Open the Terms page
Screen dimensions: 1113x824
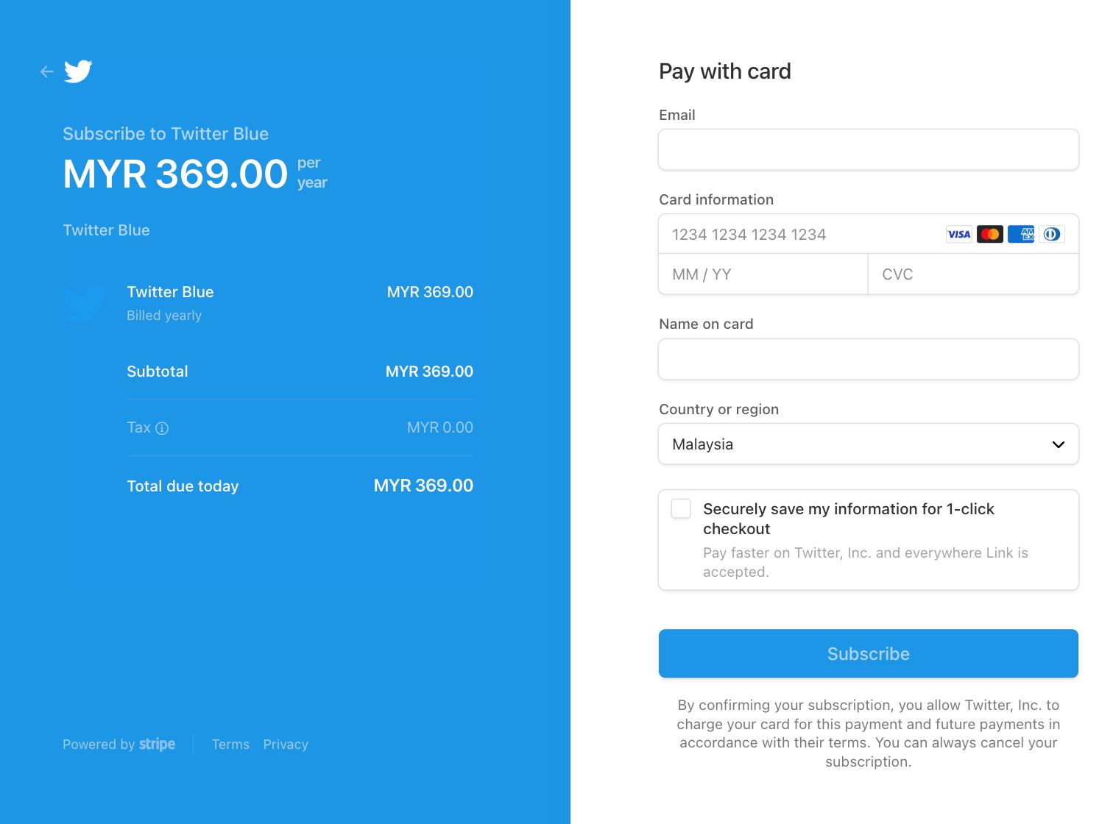[x=230, y=744]
